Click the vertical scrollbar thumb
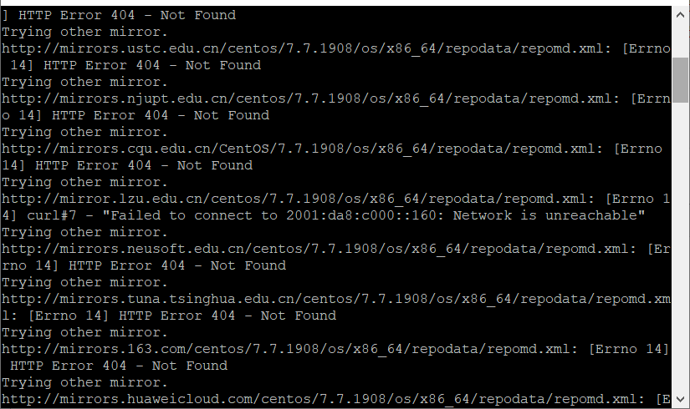The image size is (690, 409). (680, 80)
